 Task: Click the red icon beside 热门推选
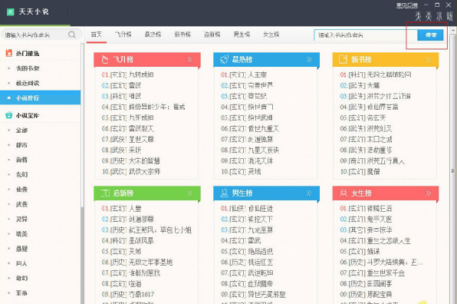point(9,53)
